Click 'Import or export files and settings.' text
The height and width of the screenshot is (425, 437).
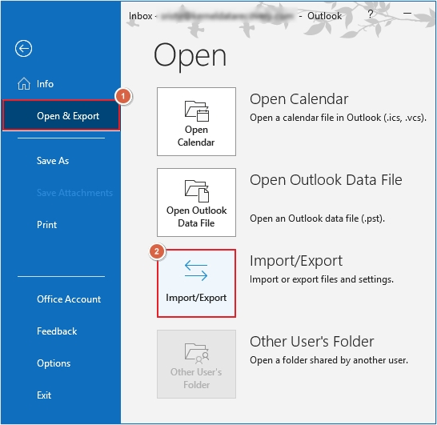(322, 279)
